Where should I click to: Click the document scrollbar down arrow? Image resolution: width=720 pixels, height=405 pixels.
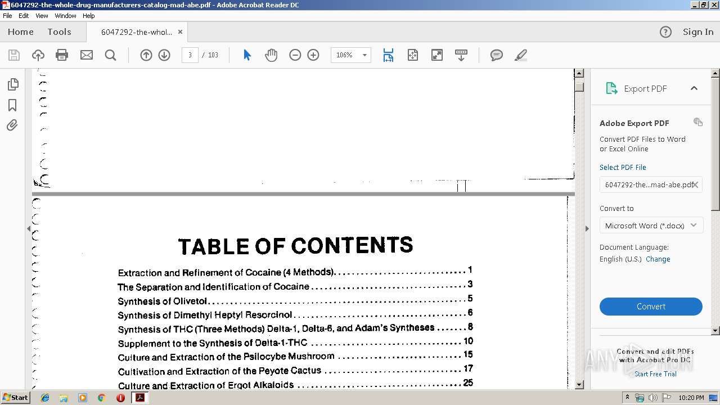(579, 384)
